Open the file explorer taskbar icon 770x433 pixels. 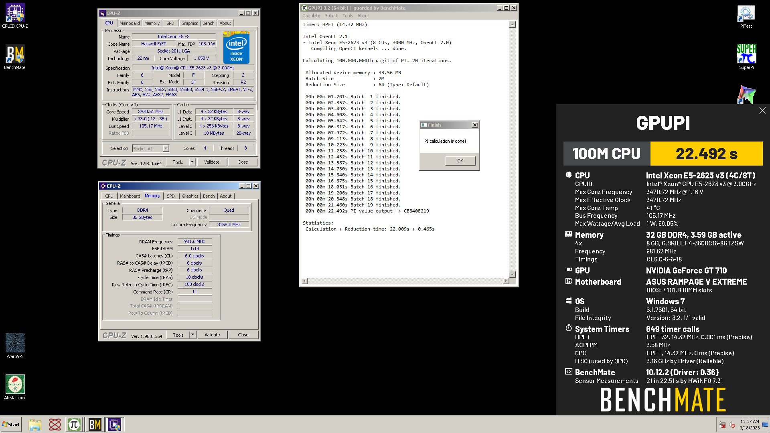35,425
